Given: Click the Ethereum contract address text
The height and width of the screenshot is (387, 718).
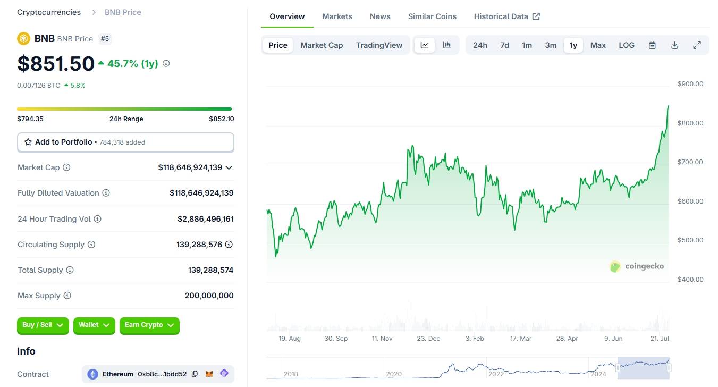Looking at the screenshot, I should click(162, 374).
